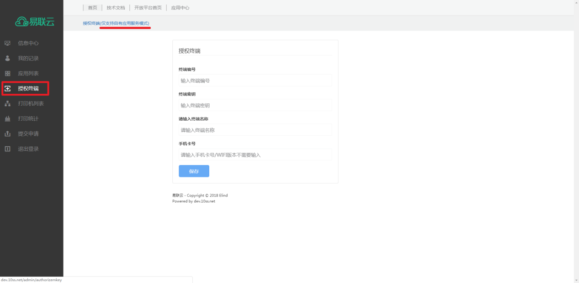Click the 应用列表 grid icon
The height and width of the screenshot is (283, 579).
7,74
